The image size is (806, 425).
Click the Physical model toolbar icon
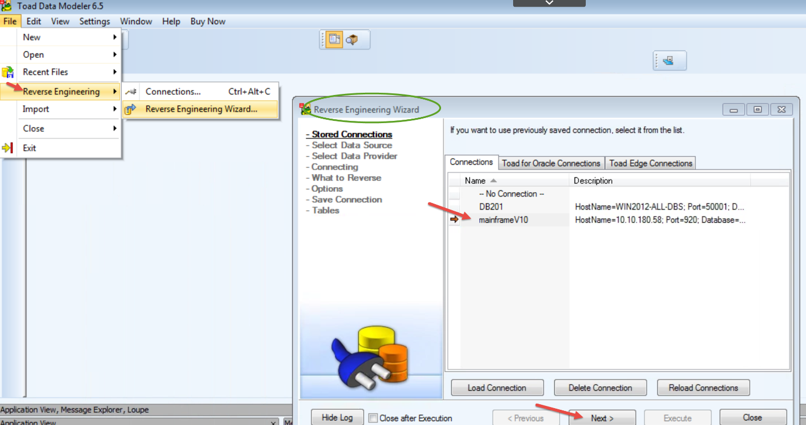pos(334,39)
